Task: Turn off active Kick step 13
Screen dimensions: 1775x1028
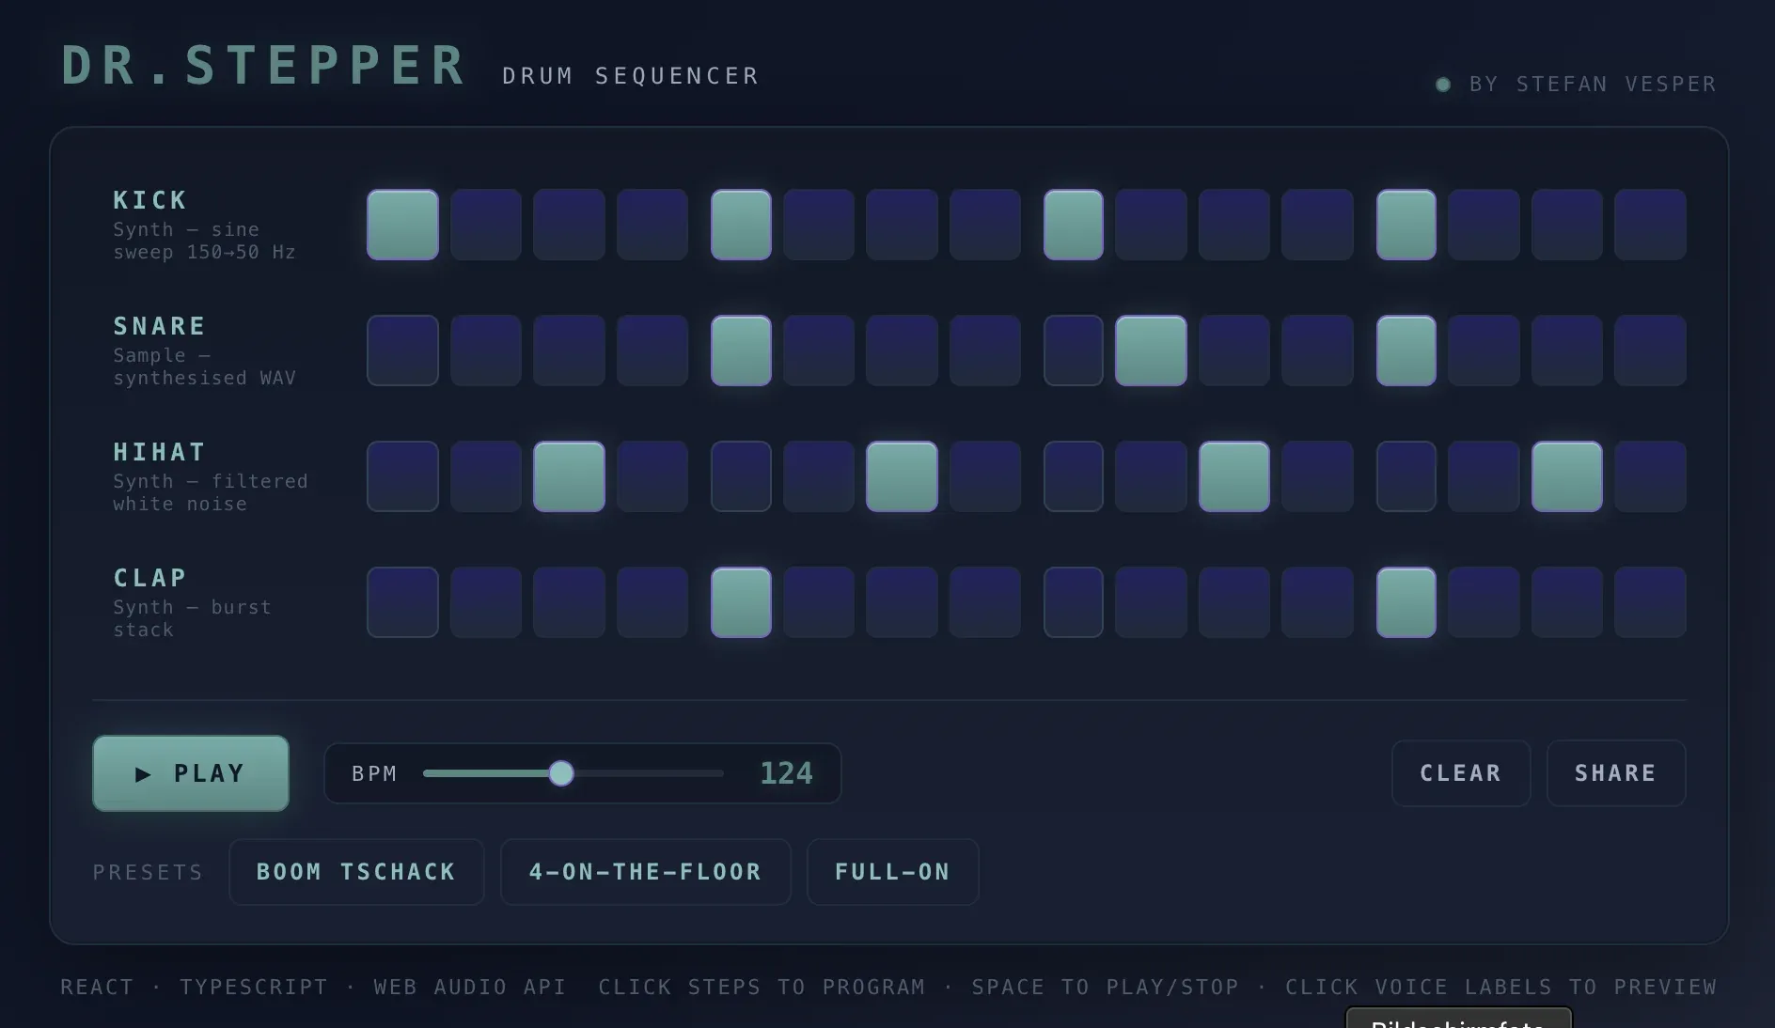Action: [x=1406, y=225]
